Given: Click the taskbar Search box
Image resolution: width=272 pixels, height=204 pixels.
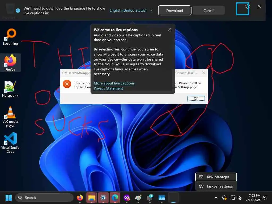Looking at the screenshot, I should 44,198.
